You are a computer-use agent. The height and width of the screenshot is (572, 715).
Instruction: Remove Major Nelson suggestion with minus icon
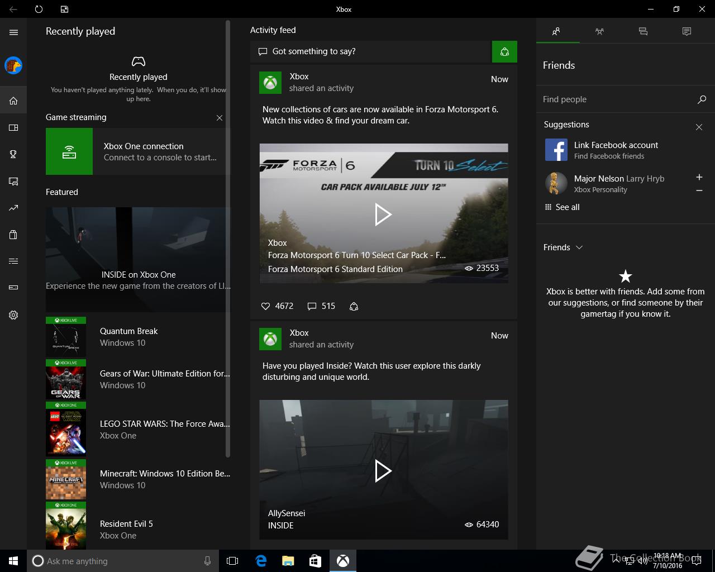(x=699, y=191)
